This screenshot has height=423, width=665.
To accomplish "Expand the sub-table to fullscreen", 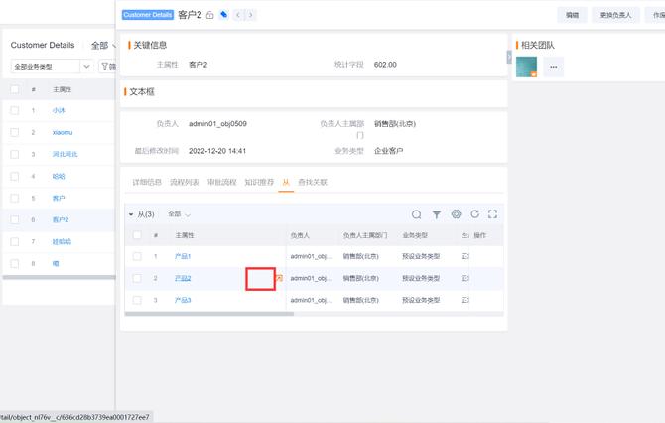I will point(492,214).
